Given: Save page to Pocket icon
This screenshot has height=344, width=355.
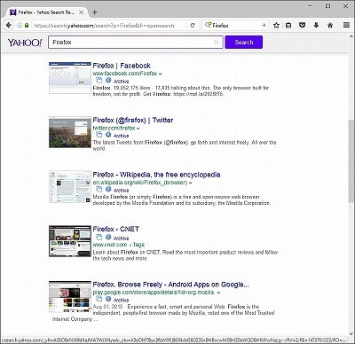Looking at the screenshot, I should 302,26.
